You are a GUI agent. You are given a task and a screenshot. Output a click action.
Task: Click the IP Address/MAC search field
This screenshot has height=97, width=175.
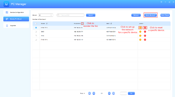71,15
